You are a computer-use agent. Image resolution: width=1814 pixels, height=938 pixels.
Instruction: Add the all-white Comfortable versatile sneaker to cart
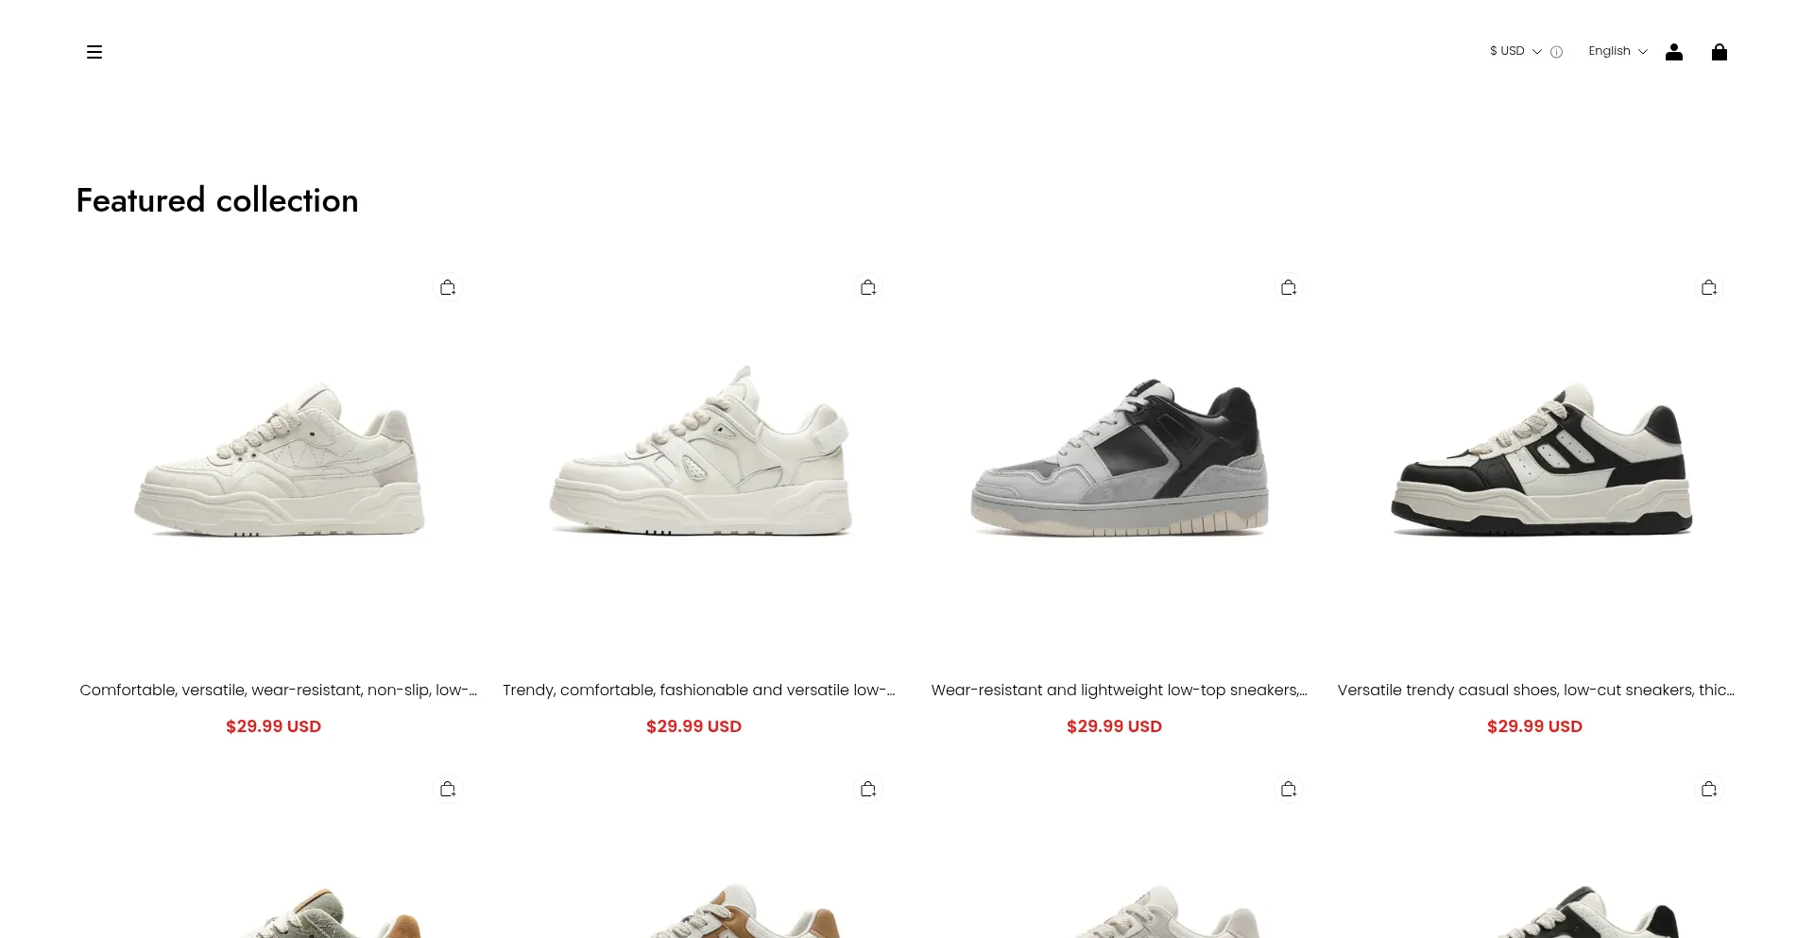click(x=448, y=287)
